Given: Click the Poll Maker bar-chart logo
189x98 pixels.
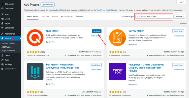Looking at the screenshot, I should [35, 72].
